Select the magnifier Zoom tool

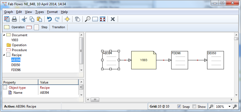[88, 19]
